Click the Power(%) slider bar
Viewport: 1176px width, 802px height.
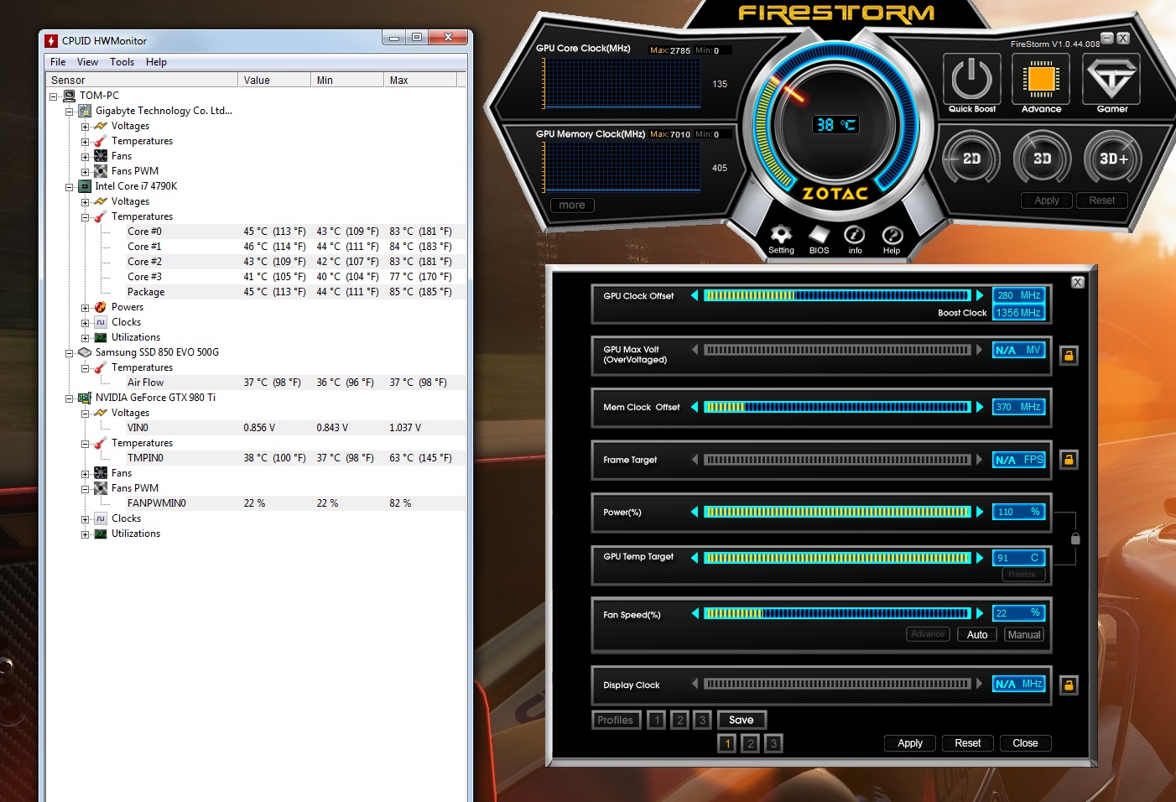point(837,512)
